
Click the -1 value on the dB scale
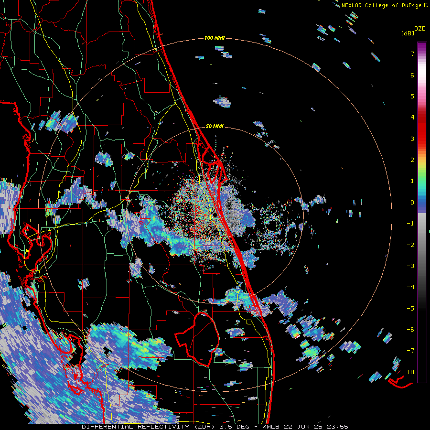(x=410, y=224)
